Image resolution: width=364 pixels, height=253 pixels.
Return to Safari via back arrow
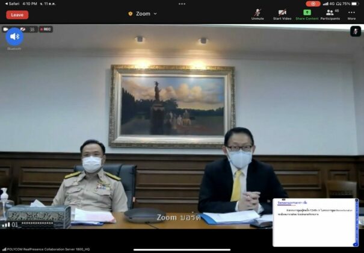12,4
